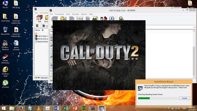Select the 'NOCD_EXE.ra' file row

click(x=42, y=39)
